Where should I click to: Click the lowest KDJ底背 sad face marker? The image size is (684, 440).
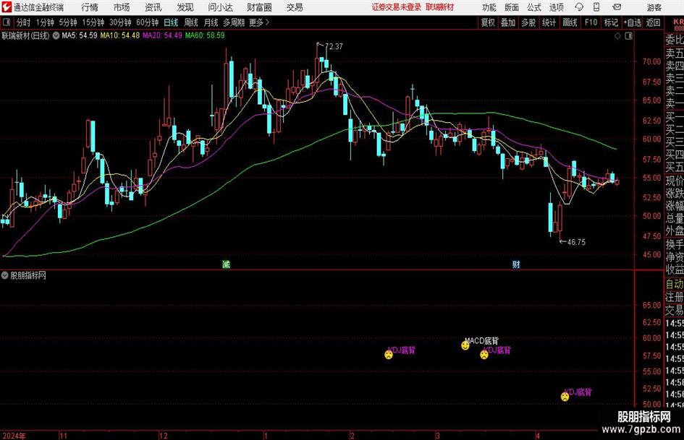pyautogui.click(x=565, y=397)
